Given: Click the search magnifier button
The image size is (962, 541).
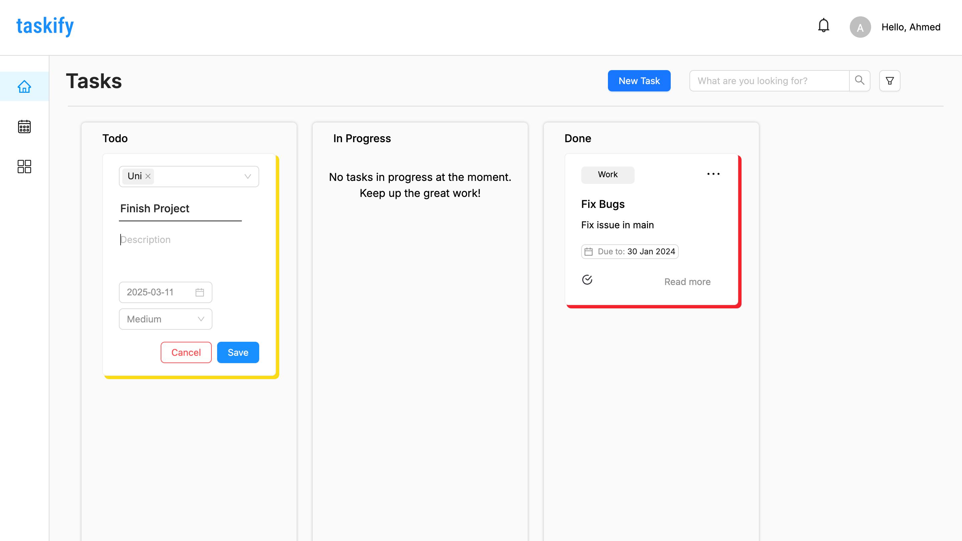Looking at the screenshot, I should 859,80.
